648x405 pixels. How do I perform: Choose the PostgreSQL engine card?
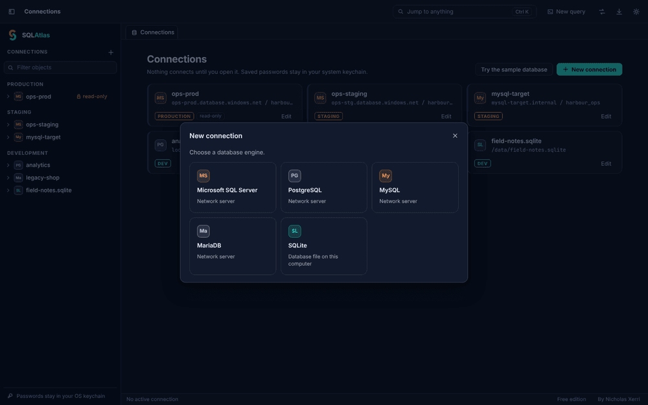pyautogui.click(x=323, y=187)
